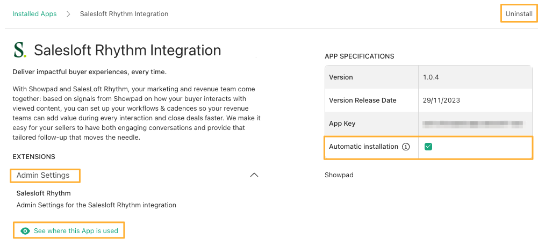Click Admin Settings for the Salesloft Rhythm integration description
This screenshot has height=246, width=538.
(x=96, y=205)
